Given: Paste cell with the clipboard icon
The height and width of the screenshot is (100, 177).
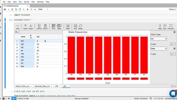Looking at the screenshot, I should [x=20, y=9].
